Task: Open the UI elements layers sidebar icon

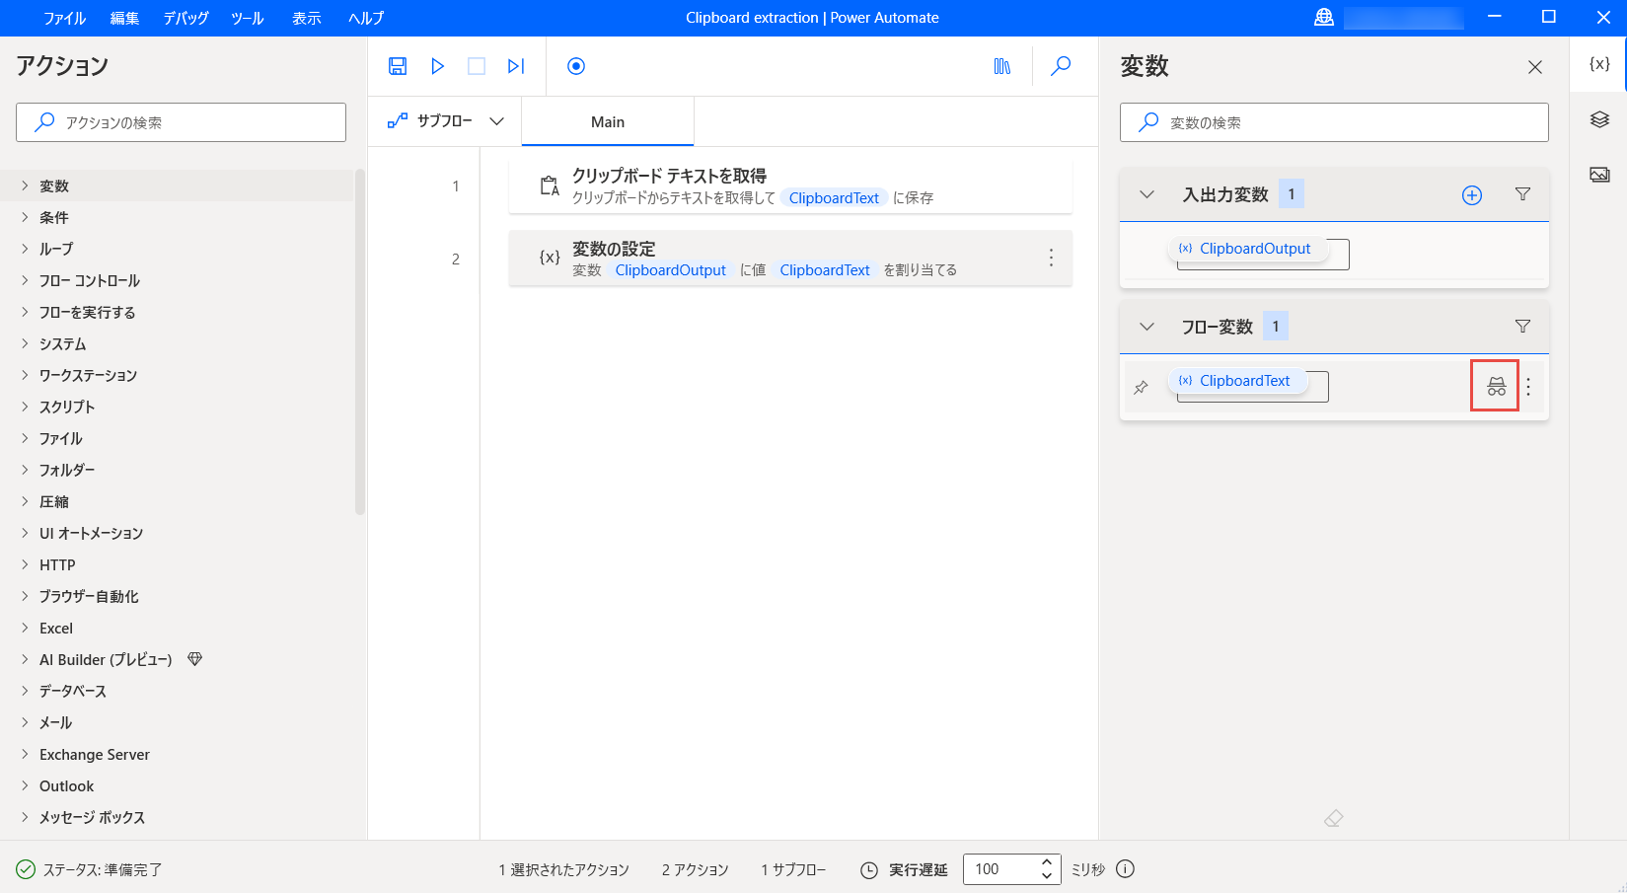Action: point(1599,119)
